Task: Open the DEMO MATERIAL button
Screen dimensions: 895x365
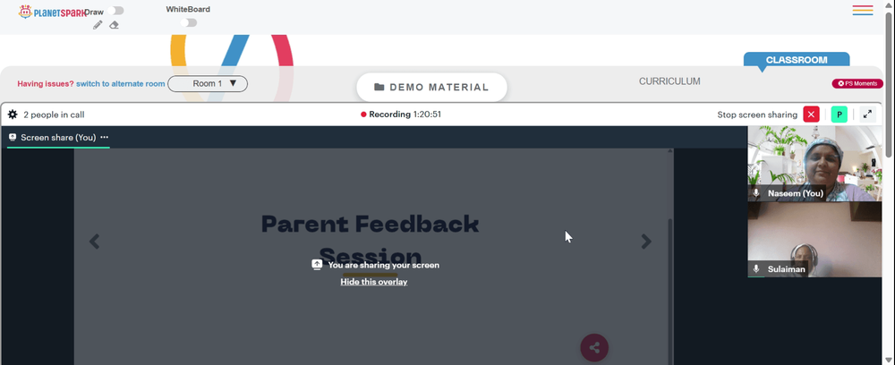Action: tap(431, 88)
